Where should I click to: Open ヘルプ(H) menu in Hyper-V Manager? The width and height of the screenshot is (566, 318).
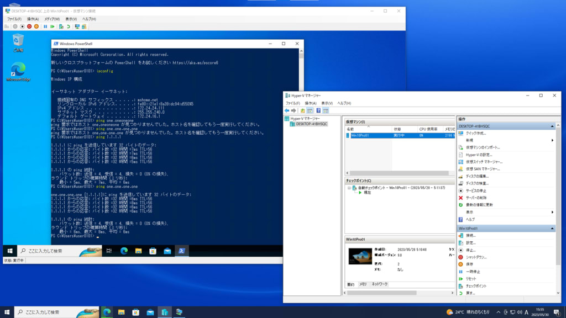pos(344,103)
